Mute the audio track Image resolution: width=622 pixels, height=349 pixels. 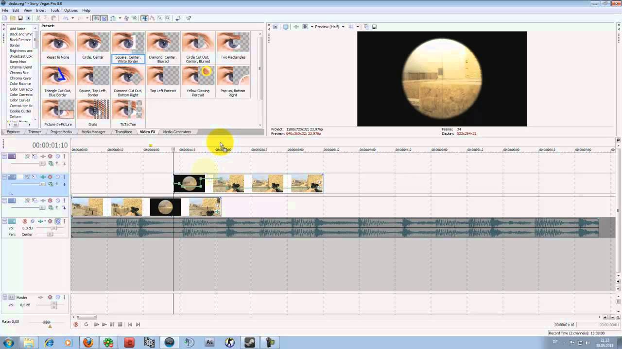pos(58,221)
